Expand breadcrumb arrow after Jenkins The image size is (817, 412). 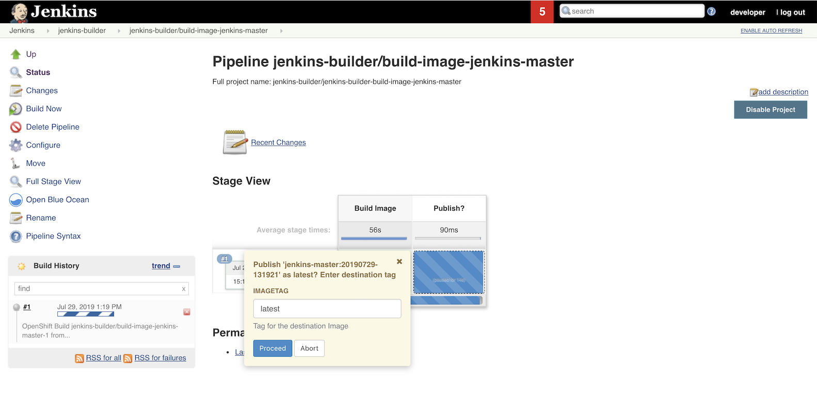coord(48,31)
